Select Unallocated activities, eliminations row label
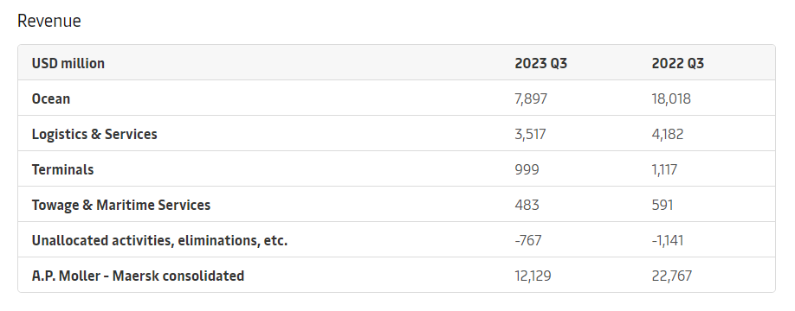Viewport: 795px width, 311px height. 159,240
